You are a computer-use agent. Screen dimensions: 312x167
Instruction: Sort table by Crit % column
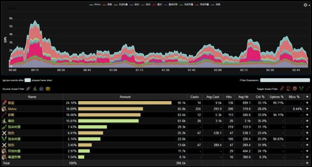pos(260,97)
